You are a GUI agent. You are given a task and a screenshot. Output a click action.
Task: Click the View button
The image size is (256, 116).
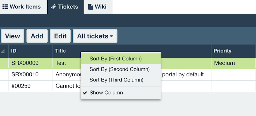click(12, 36)
